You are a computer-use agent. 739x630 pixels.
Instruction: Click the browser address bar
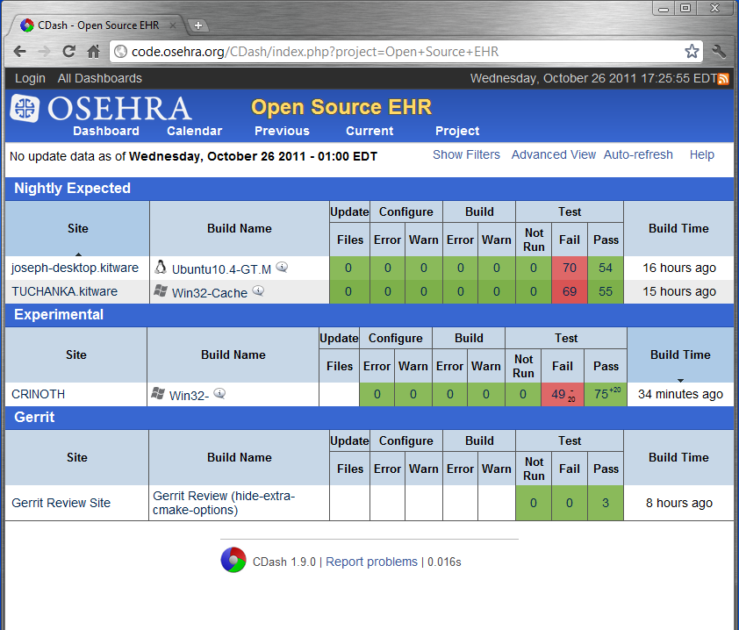point(395,52)
